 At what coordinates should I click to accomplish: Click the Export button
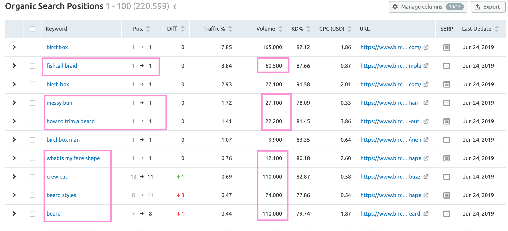click(488, 7)
